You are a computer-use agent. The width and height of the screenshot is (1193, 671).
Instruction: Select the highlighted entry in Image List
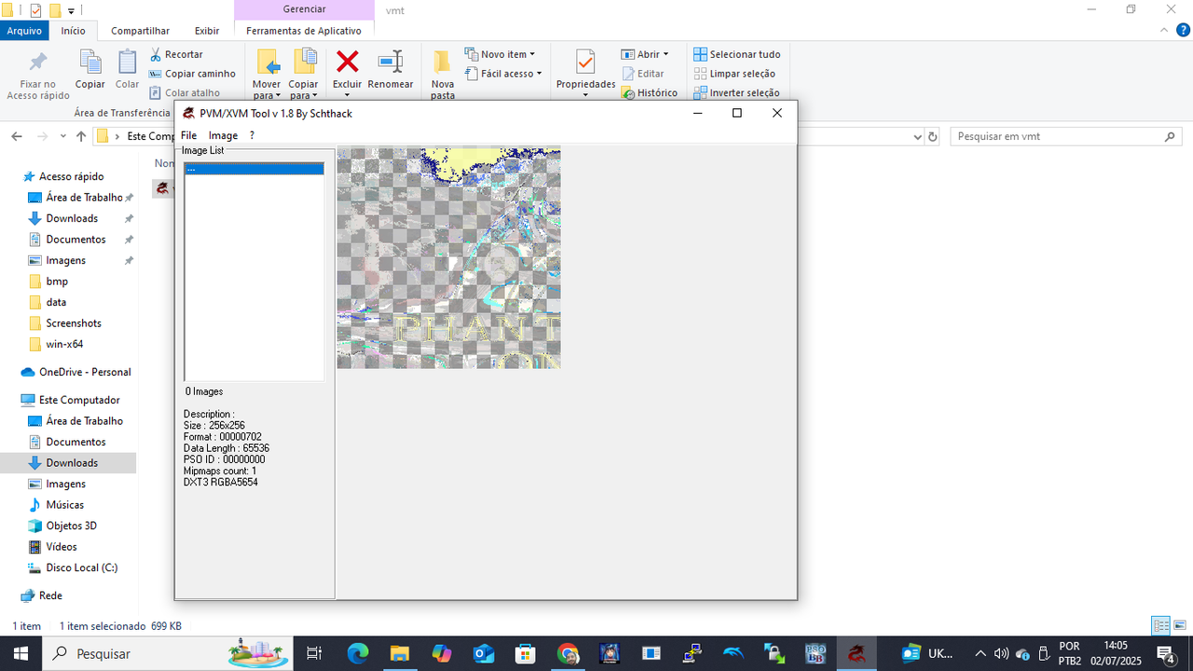click(254, 169)
